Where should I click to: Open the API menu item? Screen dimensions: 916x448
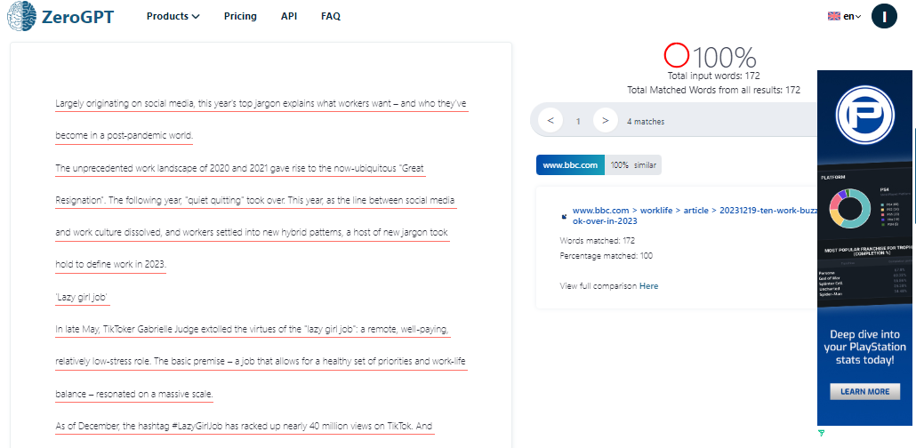point(289,16)
